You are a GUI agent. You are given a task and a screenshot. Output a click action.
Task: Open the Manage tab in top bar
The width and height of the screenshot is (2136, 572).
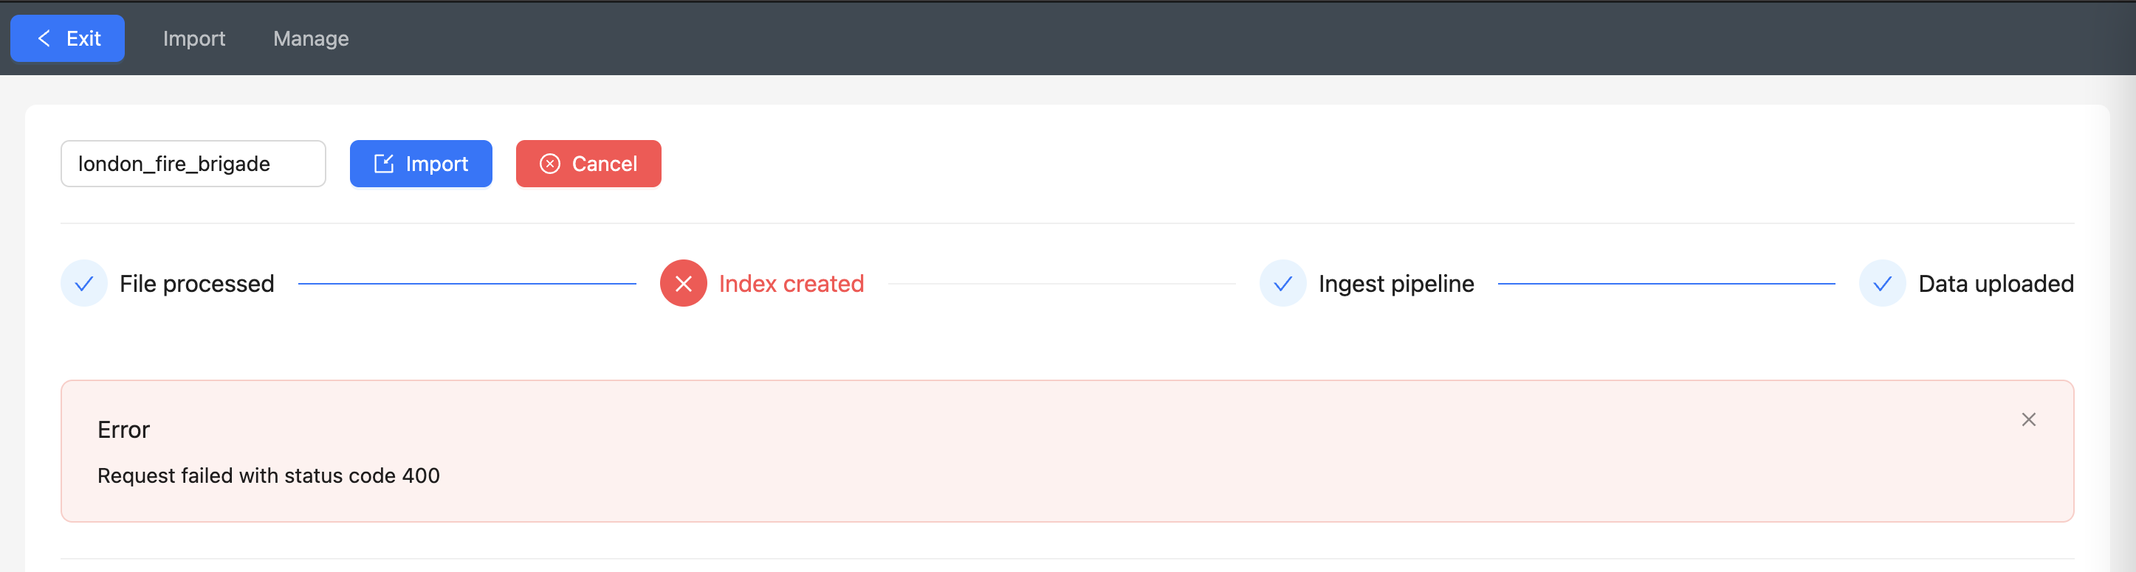pos(311,38)
